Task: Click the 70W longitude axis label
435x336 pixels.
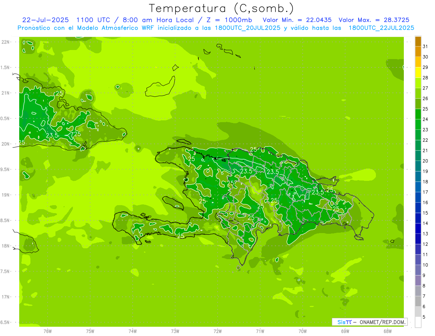Action: coord(303,331)
